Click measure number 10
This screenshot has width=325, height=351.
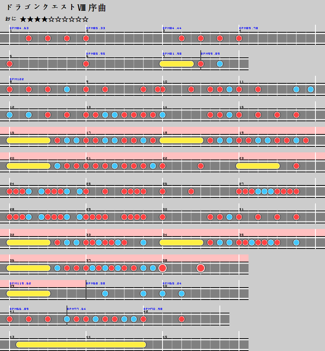pyautogui.click(x=165, y=82)
